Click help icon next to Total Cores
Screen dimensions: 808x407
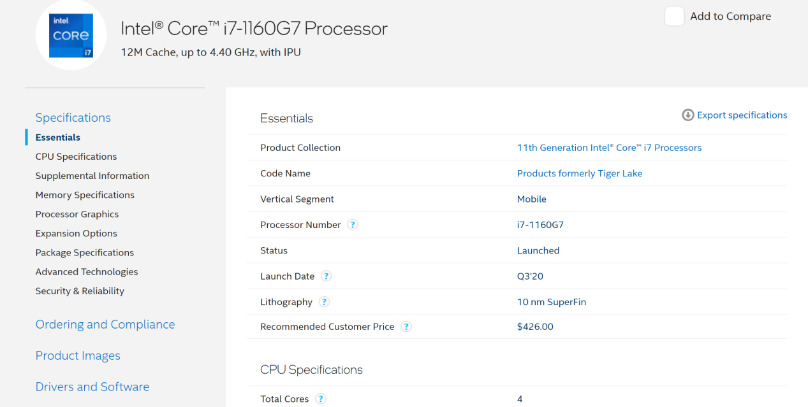[321, 399]
